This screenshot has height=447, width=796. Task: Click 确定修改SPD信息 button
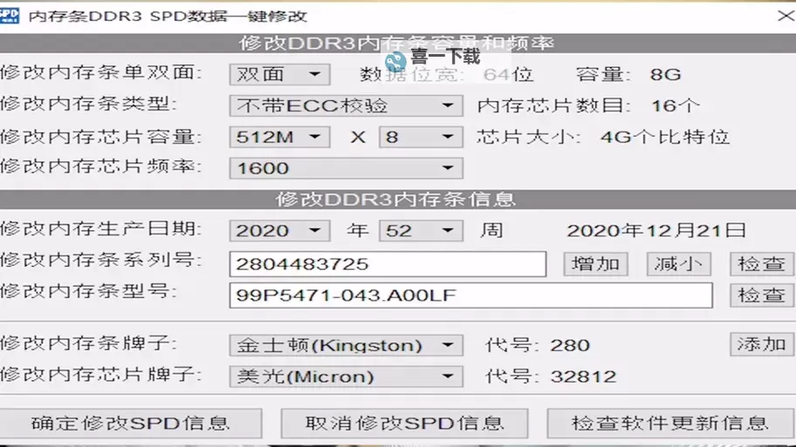tap(130, 423)
